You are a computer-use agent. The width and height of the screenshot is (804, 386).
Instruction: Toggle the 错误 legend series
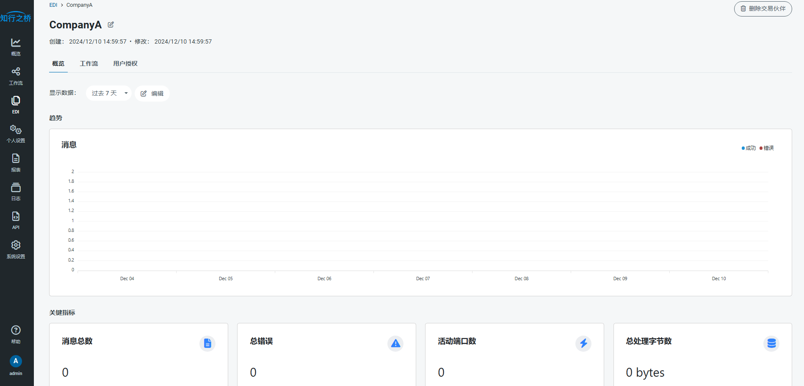767,148
